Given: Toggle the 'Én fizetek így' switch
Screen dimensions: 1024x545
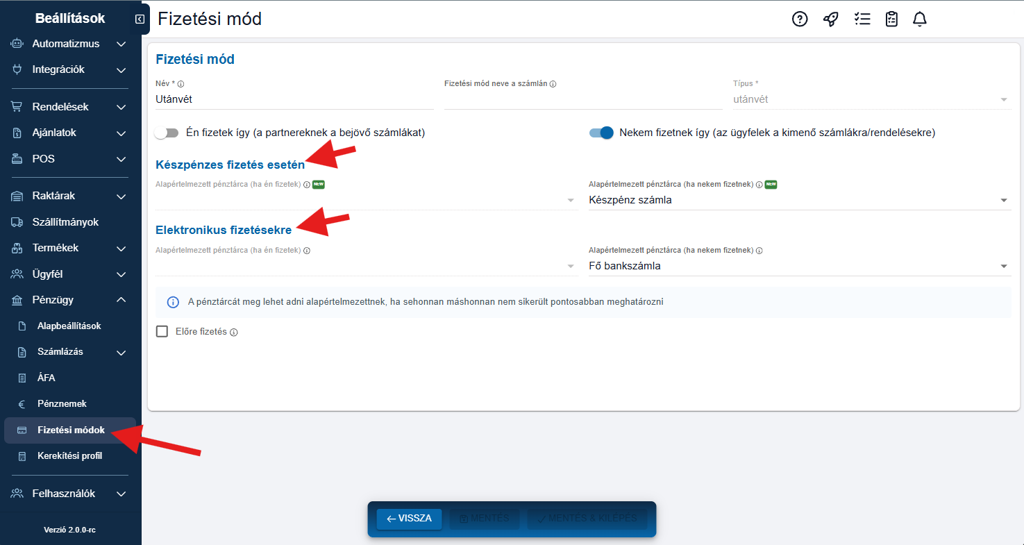Looking at the screenshot, I should tap(167, 133).
